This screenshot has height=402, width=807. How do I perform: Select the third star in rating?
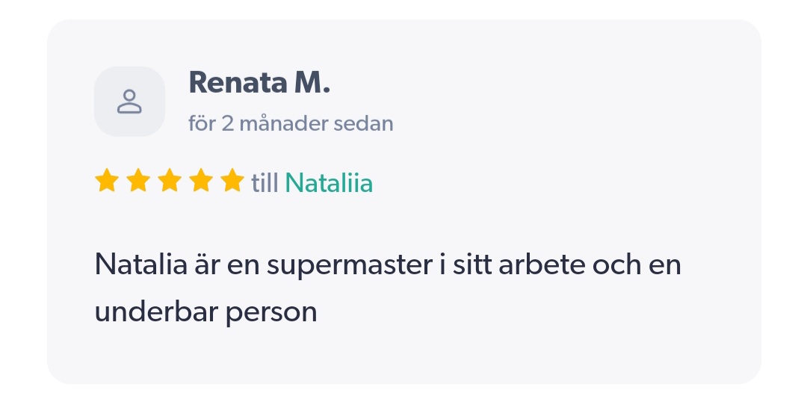[x=170, y=181]
